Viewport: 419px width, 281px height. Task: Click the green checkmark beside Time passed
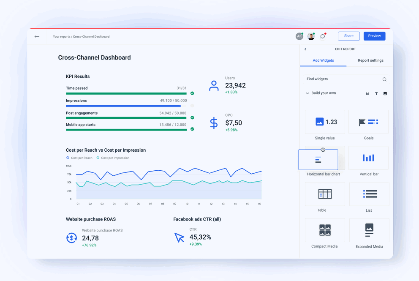pos(192,93)
